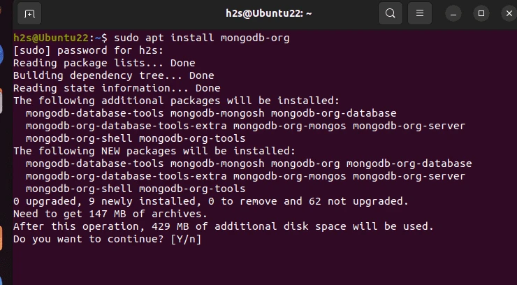Click the Reading state information line
This screenshot has height=285, width=517.
click(117, 88)
